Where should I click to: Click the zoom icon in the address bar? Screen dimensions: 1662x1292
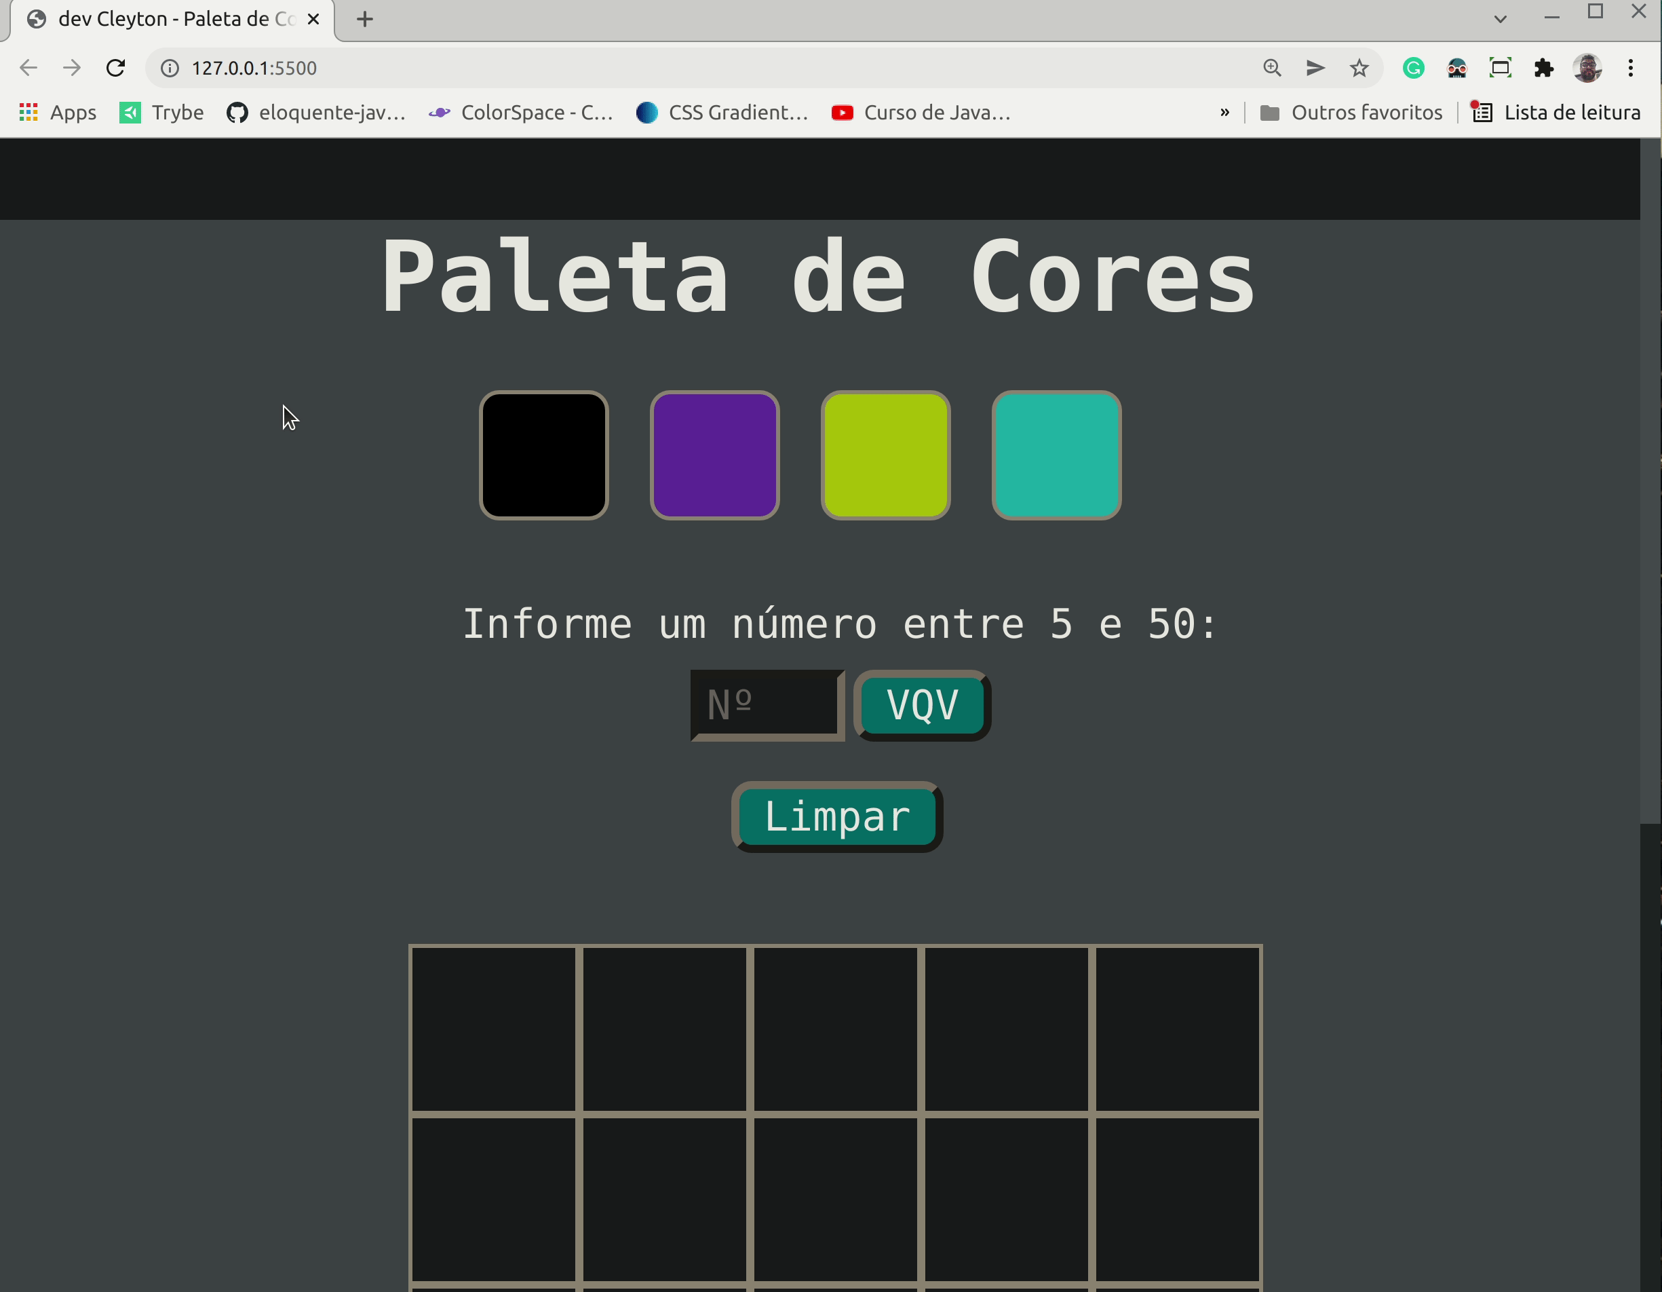pyautogui.click(x=1272, y=68)
